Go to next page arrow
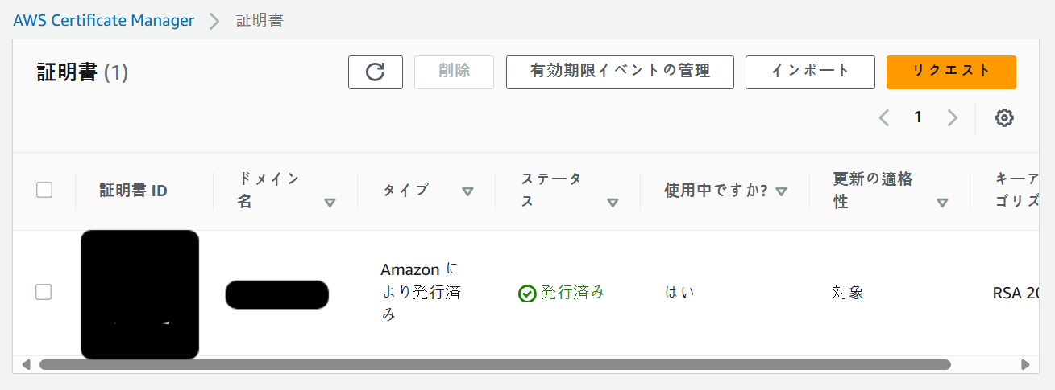The height and width of the screenshot is (390, 1055). pyautogui.click(x=953, y=118)
